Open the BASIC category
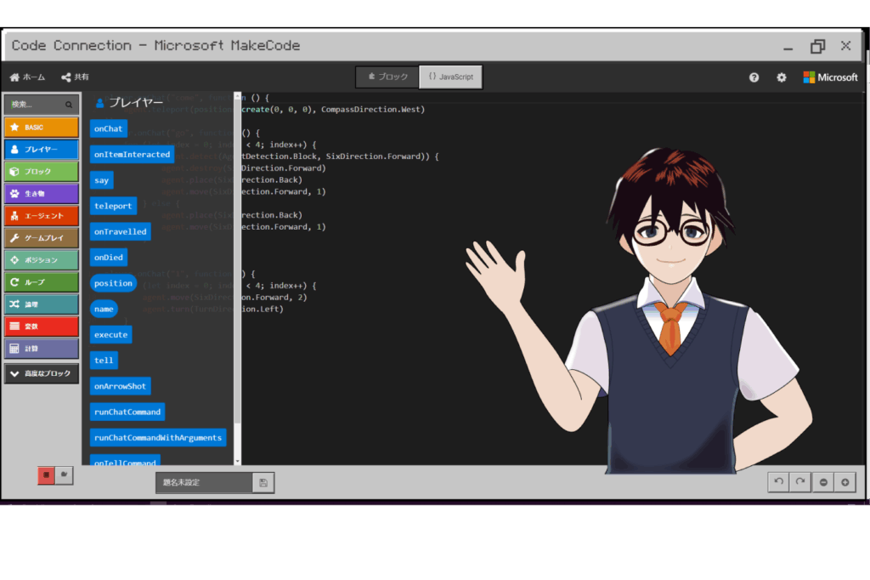Viewport: 870px width, 580px height. tap(42, 128)
